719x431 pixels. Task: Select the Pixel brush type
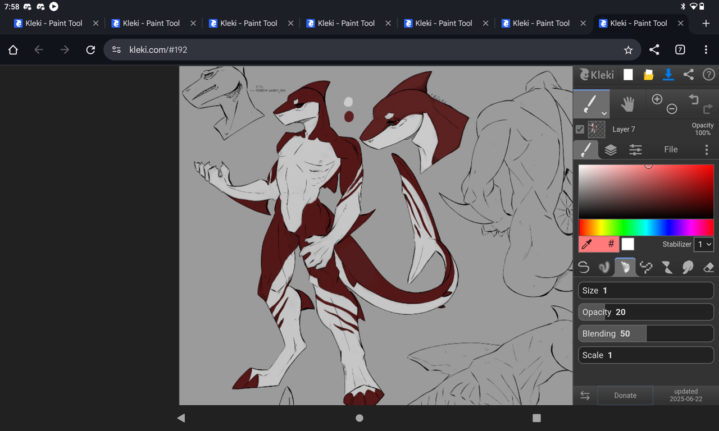coord(646,267)
